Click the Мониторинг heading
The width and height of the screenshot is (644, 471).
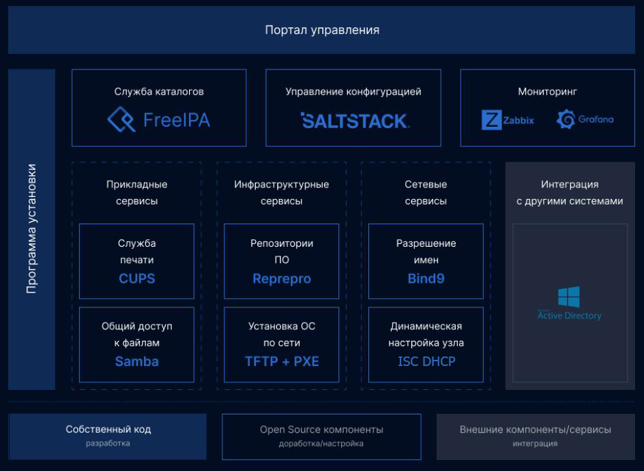pos(548,91)
